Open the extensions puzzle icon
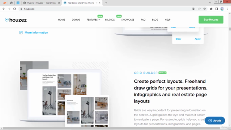 tap(211, 9)
